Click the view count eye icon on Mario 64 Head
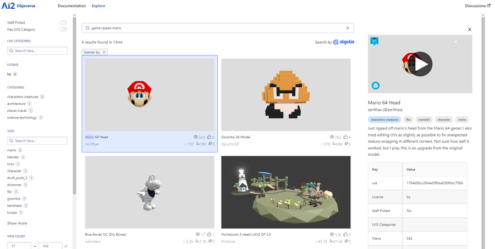The image size is (495, 249). click(196, 137)
